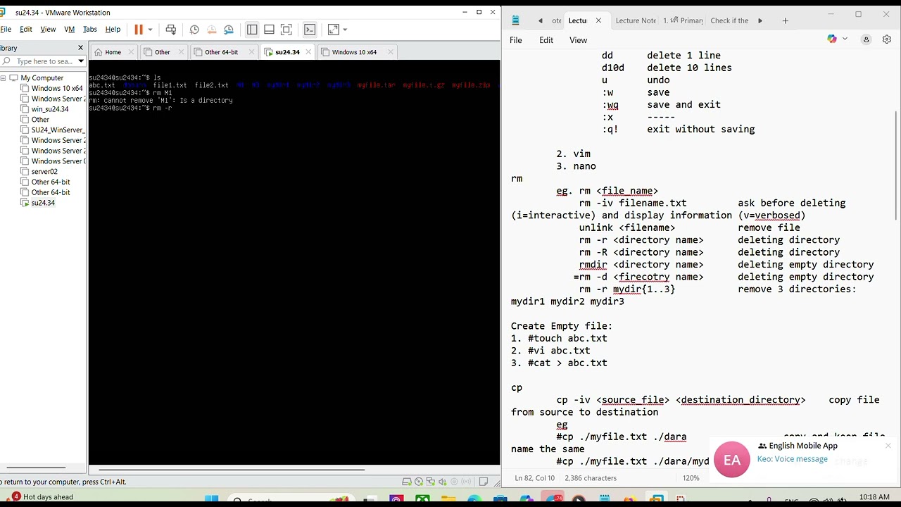Close the active Lecture tab in Notepad
Image resolution: width=901 pixels, height=507 pixels.
coord(598,20)
